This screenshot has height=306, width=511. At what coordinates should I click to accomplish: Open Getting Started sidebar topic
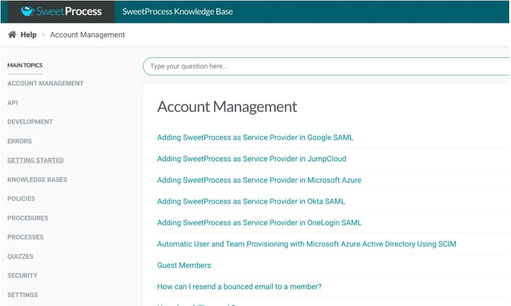click(35, 160)
